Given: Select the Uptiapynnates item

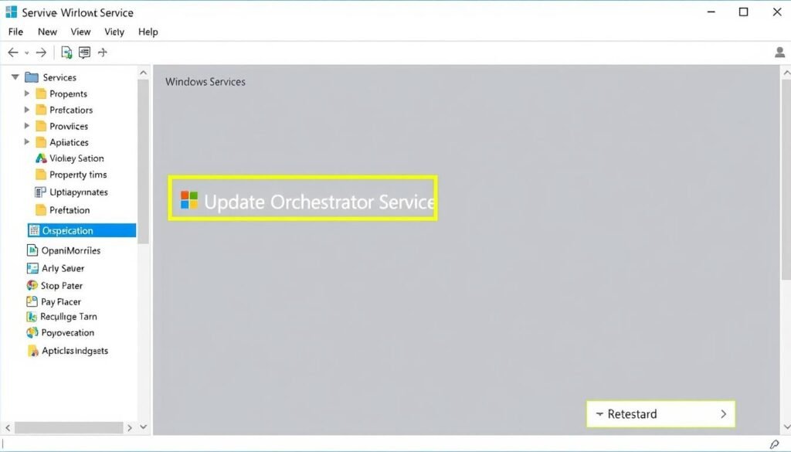Looking at the screenshot, I should (x=79, y=192).
